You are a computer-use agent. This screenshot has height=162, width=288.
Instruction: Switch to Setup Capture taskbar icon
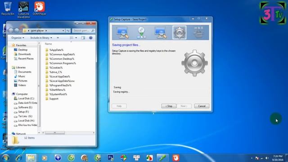[162, 158]
